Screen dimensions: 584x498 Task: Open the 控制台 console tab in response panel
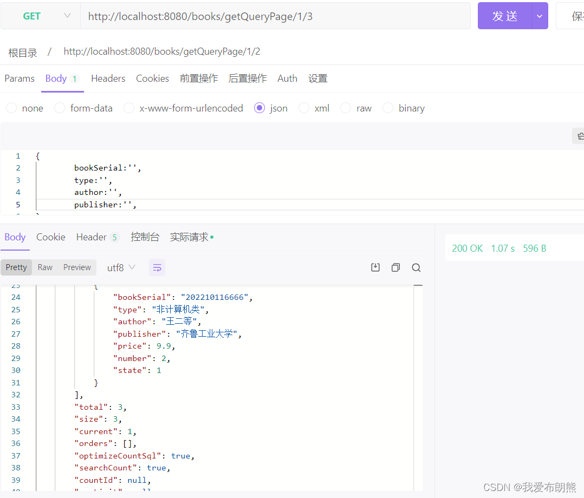click(145, 237)
